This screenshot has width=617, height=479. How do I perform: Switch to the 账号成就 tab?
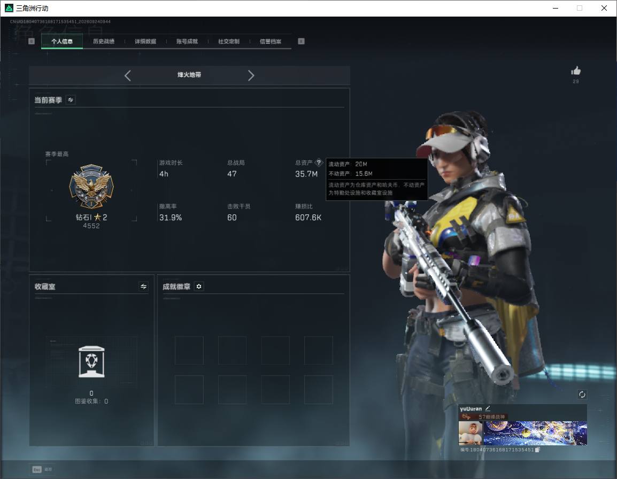click(187, 41)
